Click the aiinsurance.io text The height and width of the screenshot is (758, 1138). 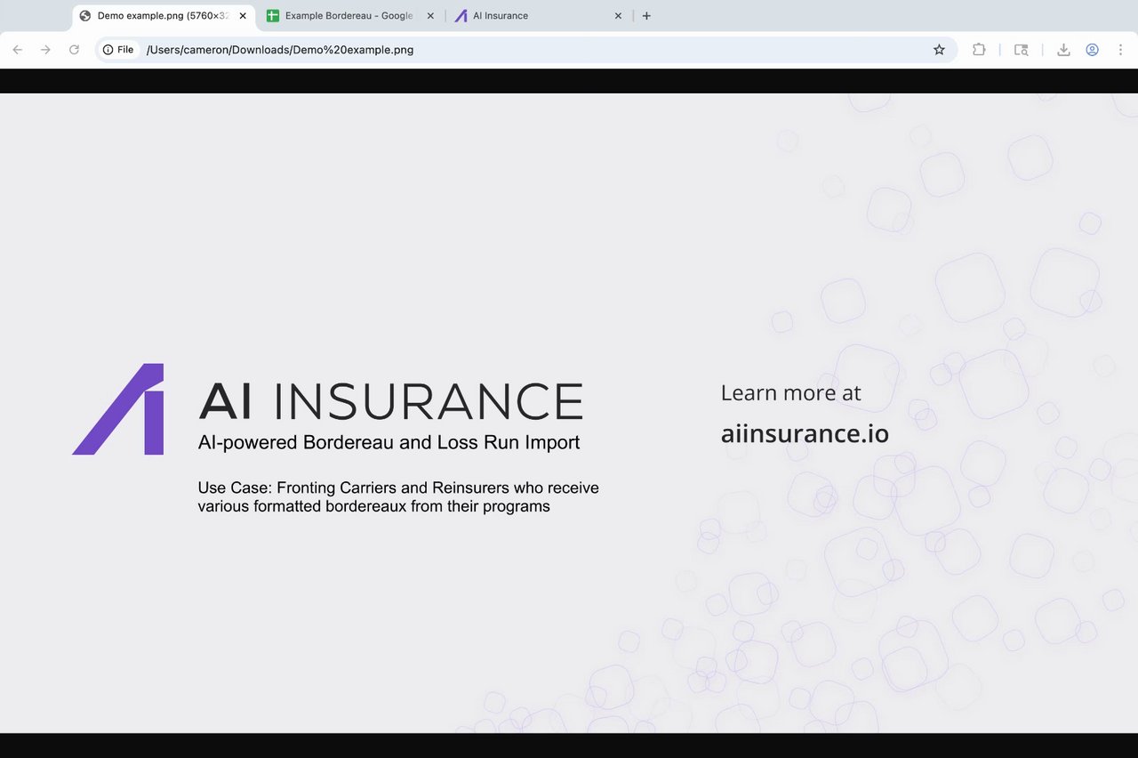pyautogui.click(x=805, y=433)
